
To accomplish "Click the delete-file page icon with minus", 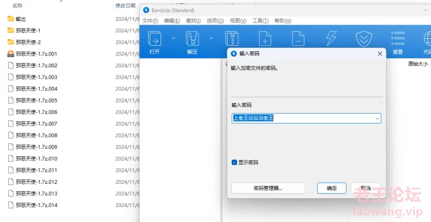I will pos(298,38).
